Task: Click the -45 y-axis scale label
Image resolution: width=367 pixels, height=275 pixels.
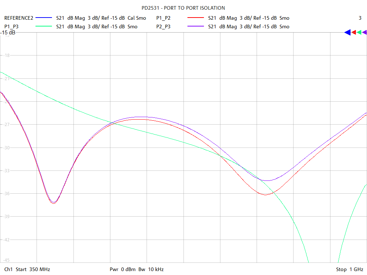Action: [x=6, y=260]
